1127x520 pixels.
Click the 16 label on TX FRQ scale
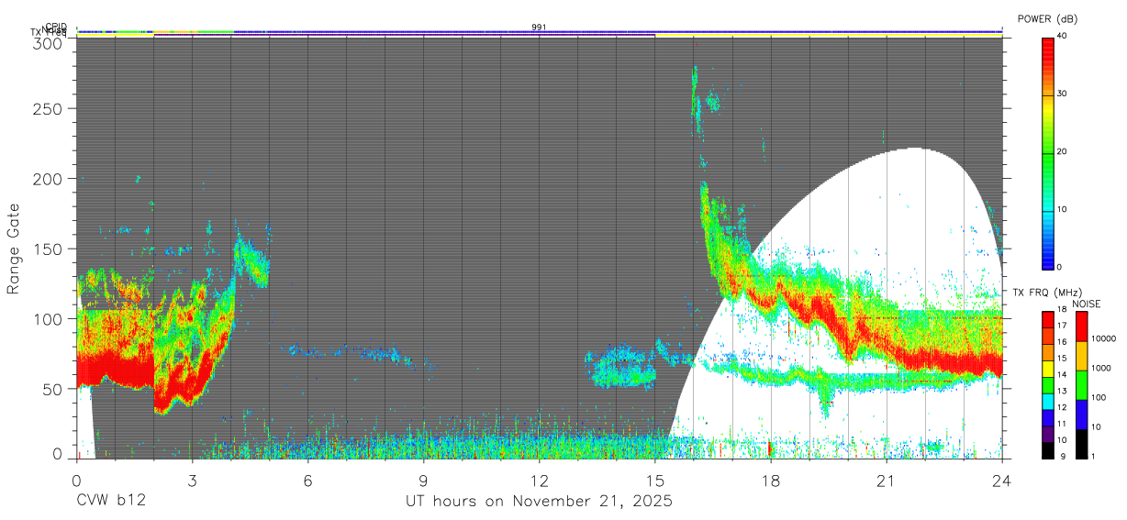tap(1061, 342)
